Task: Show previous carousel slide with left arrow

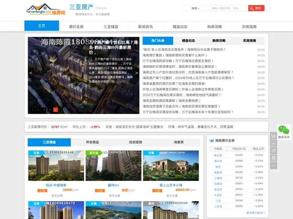Action: (x=31, y=73)
